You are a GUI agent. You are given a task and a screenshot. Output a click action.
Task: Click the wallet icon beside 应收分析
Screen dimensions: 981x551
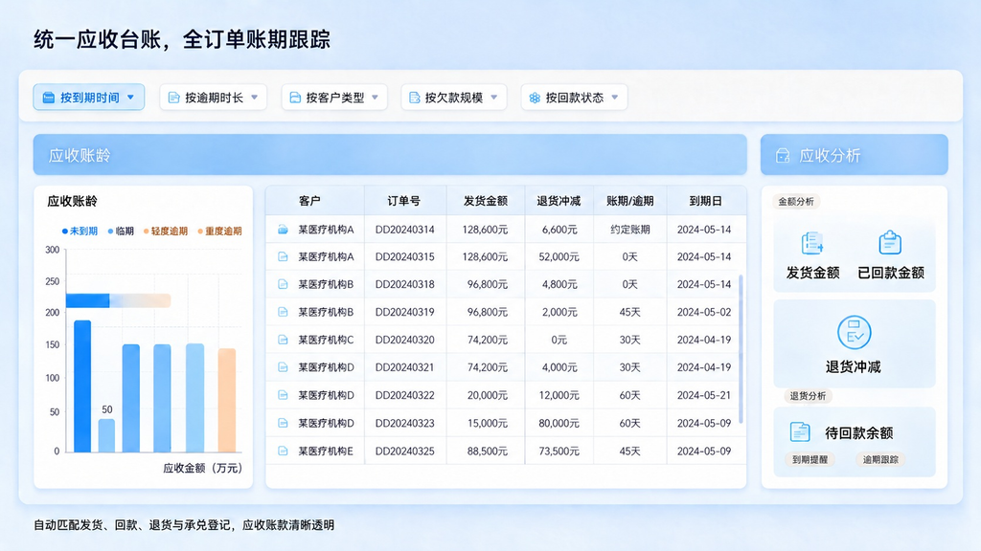[x=783, y=156]
